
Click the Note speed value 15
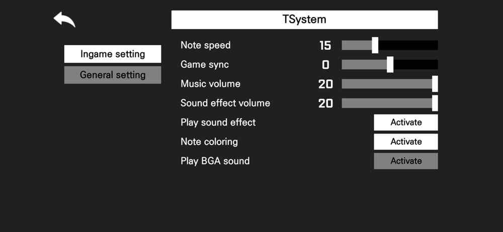(325, 46)
